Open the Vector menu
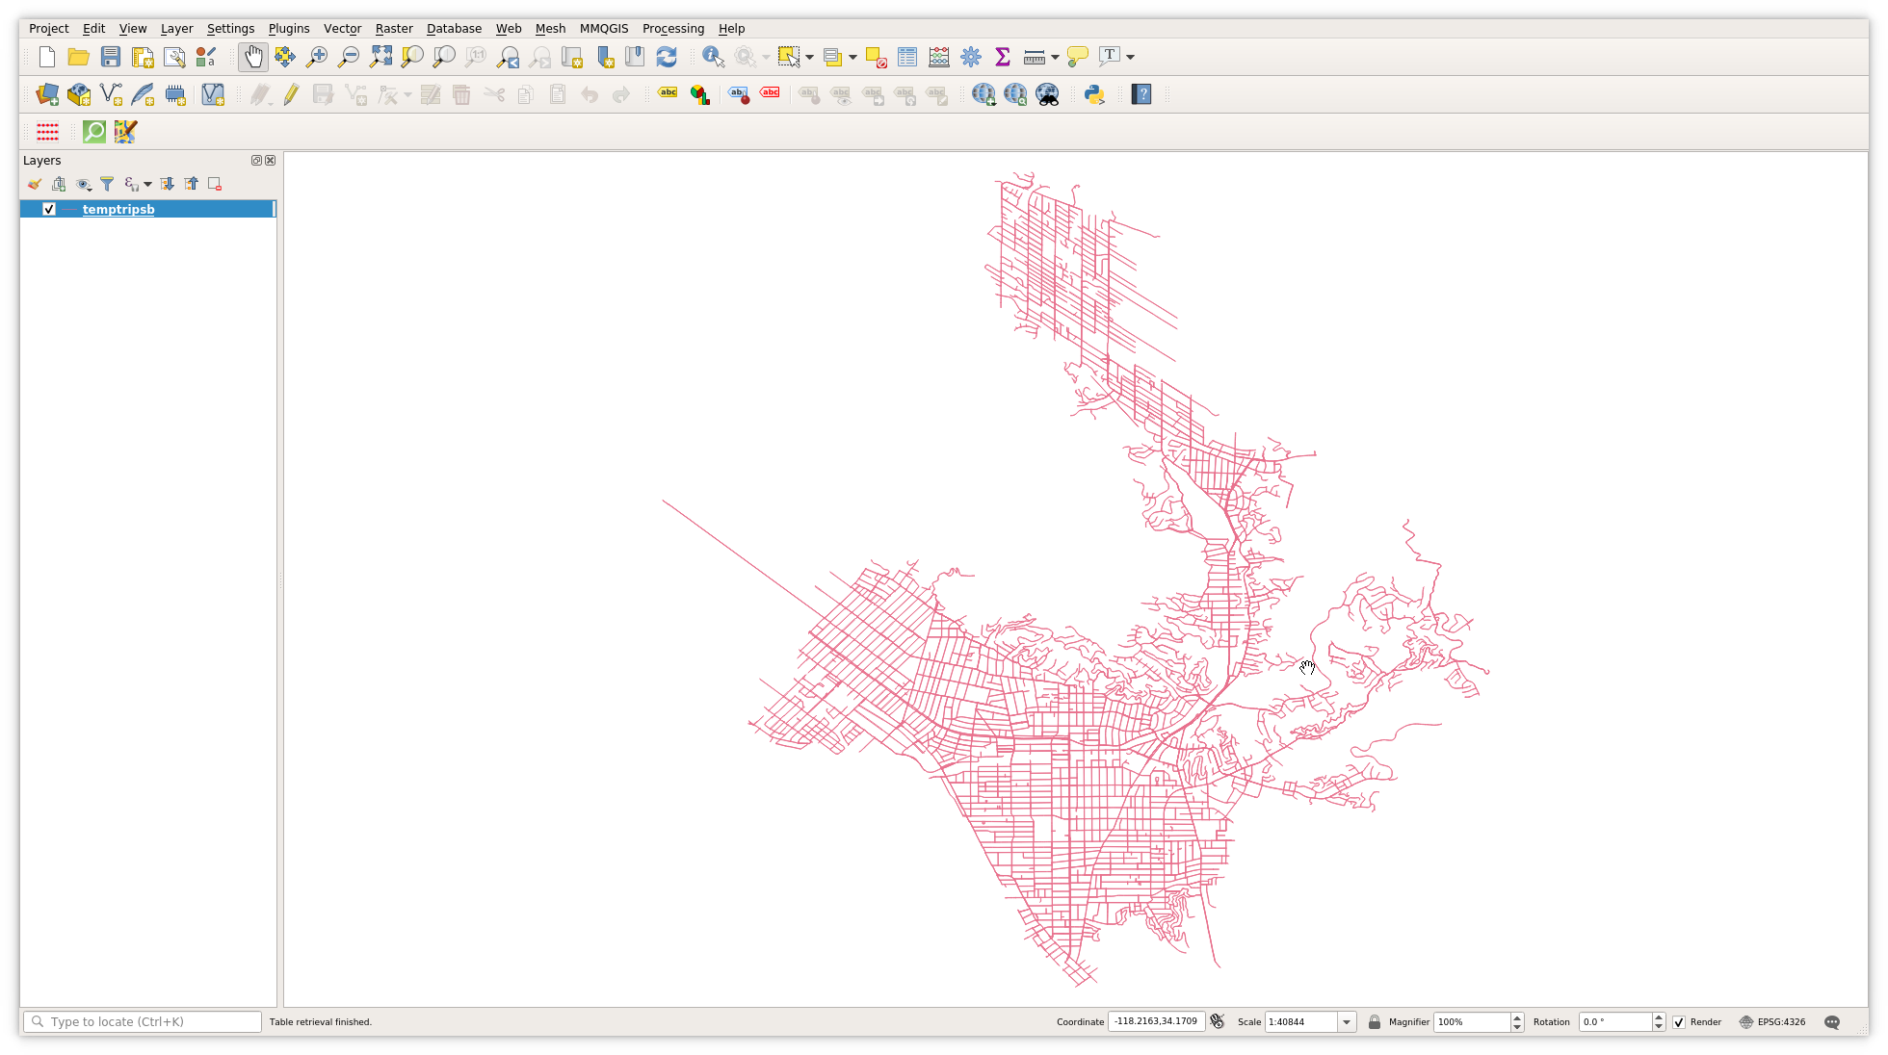 point(342,29)
